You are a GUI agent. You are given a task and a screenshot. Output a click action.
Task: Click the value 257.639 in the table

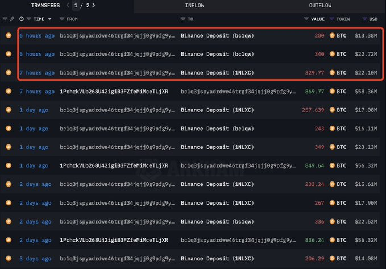(313, 110)
